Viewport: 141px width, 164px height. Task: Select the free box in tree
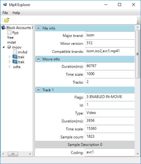(10, 38)
